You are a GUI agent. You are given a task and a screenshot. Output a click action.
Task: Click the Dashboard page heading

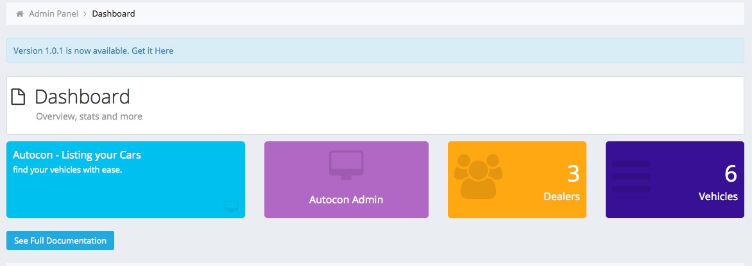point(82,97)
